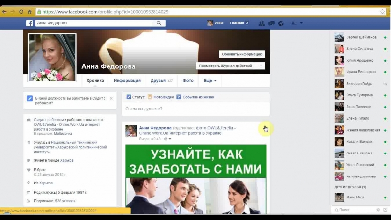Image resolution: width=391 pixels, height=220 pixels.
Task: Open the privacy shortcuts icon
Action: click(x=294, y=23)
